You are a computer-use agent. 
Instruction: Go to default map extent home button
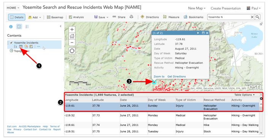pyautogui.click(x=72, y=36)
